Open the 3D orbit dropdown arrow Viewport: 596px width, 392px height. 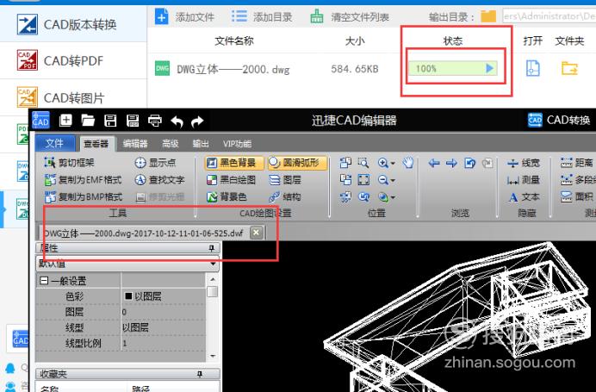393,197
